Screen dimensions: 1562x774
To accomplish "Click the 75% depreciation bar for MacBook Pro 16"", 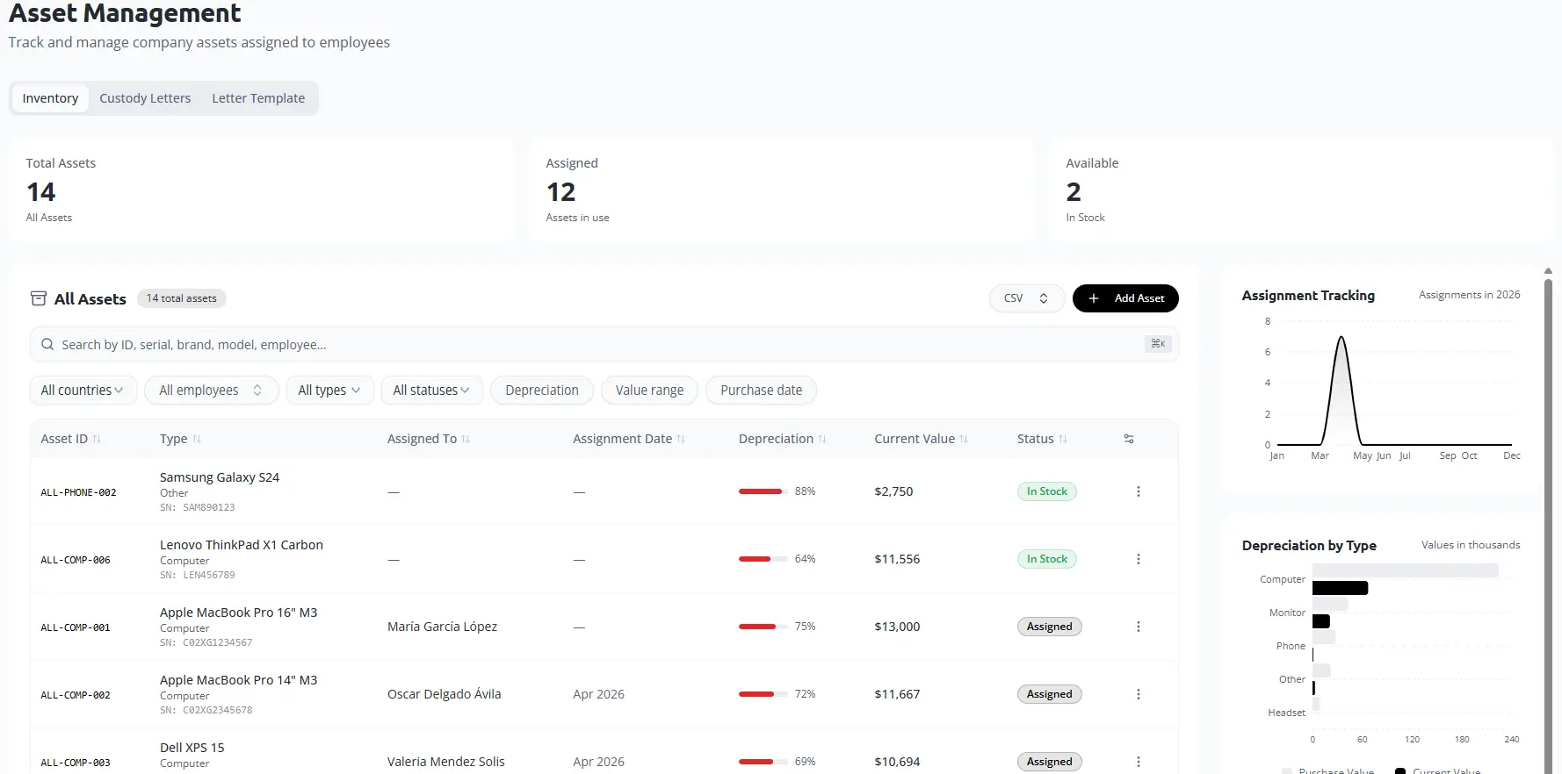I will tap(763, 627).
